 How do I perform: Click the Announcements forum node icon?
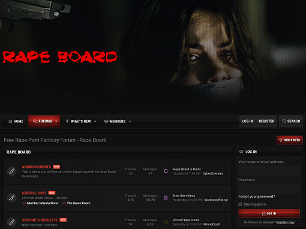pyautogui.click(x=11, y=171)
